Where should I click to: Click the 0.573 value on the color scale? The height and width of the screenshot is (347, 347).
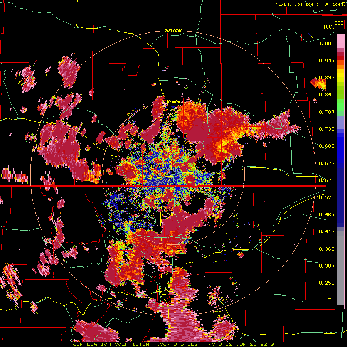point(327,180)
